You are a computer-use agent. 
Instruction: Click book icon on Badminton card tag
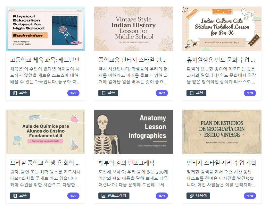pos(15,93)
